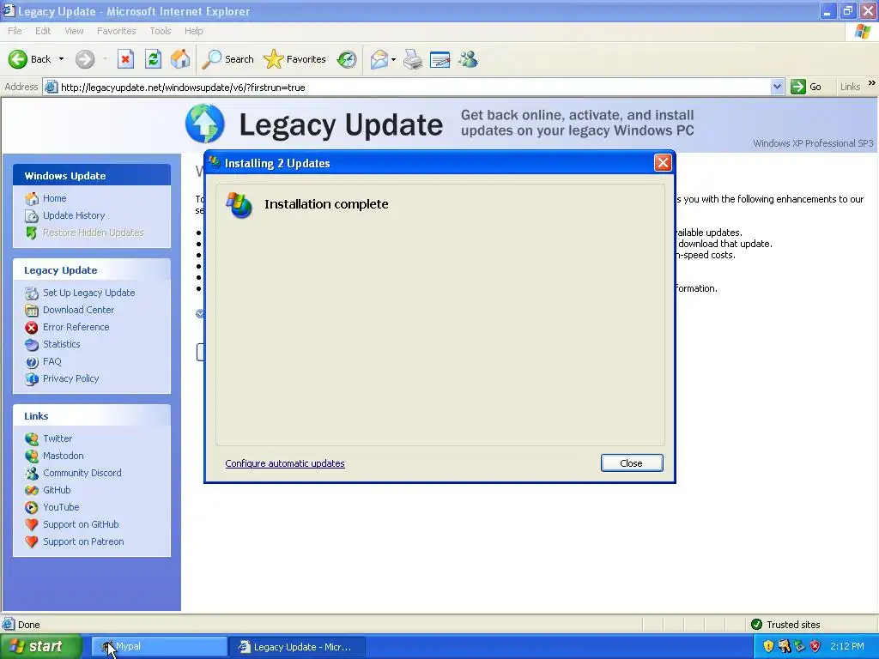Click the Home icon in Windows Update sidebar

32,198
